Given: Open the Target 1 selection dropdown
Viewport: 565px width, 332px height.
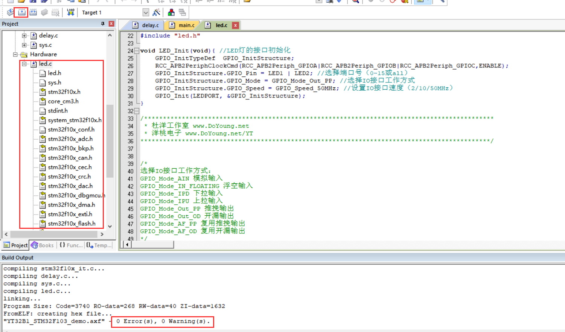Looking at the screenshot, I should (x=146, y=12).
